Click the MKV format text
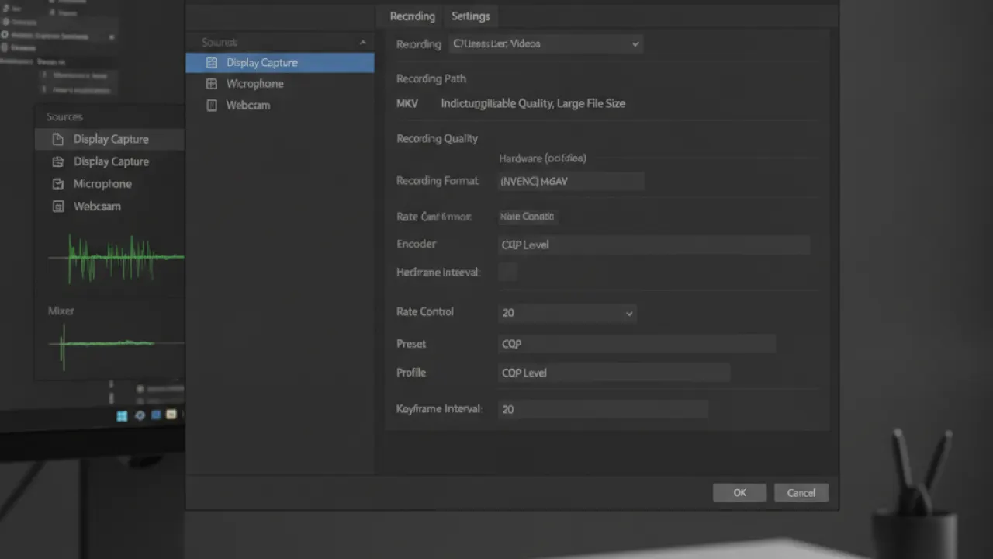 [407, 103]
